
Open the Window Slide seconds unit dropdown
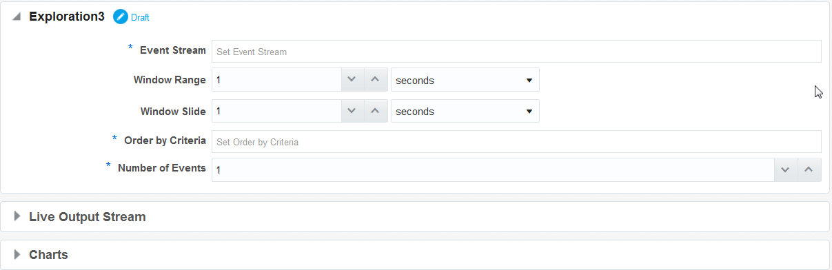(465, 111)
